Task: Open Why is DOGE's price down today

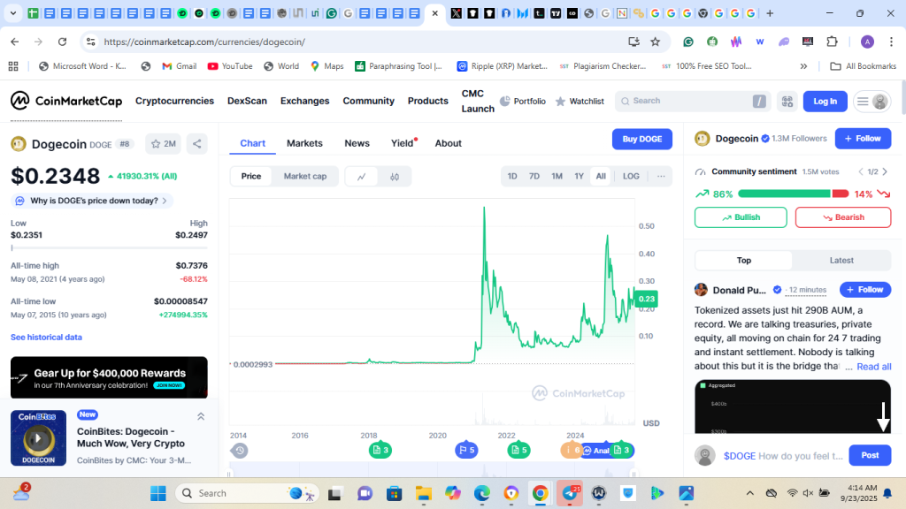Action: point(92,201)
